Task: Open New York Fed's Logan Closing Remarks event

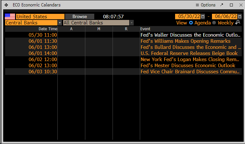Action: tap(190, 59)
